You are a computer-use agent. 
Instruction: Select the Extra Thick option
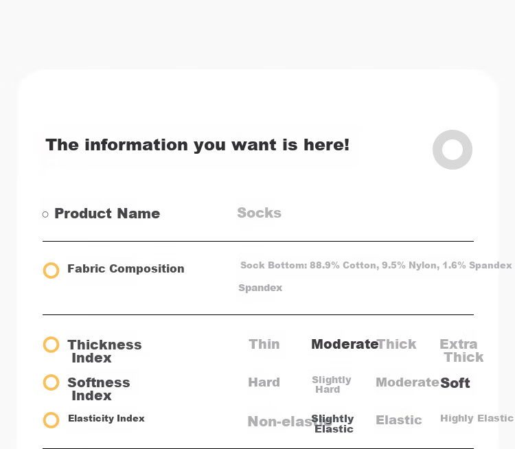pyautogui.click(x=461, y=350)
